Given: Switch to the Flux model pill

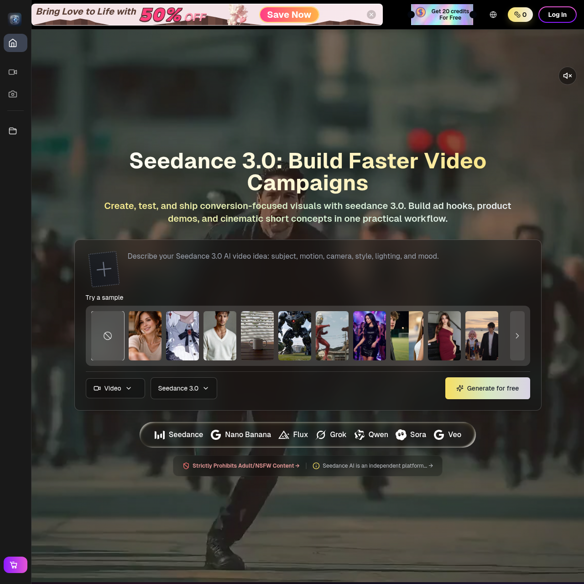Looking at the screenshot, I should click(293, 435).
